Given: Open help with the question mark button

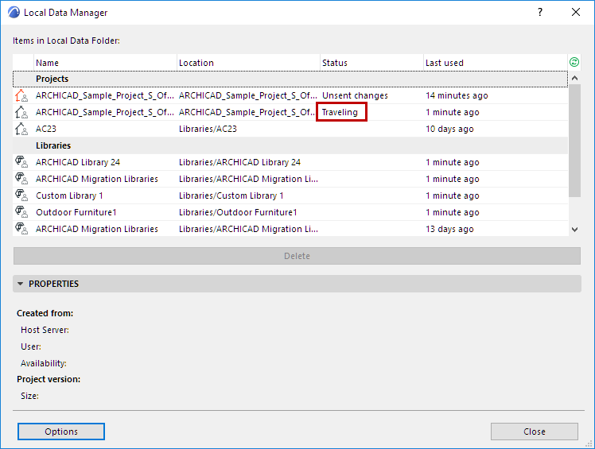Looking at the screenshot, I should pos(540,12).
